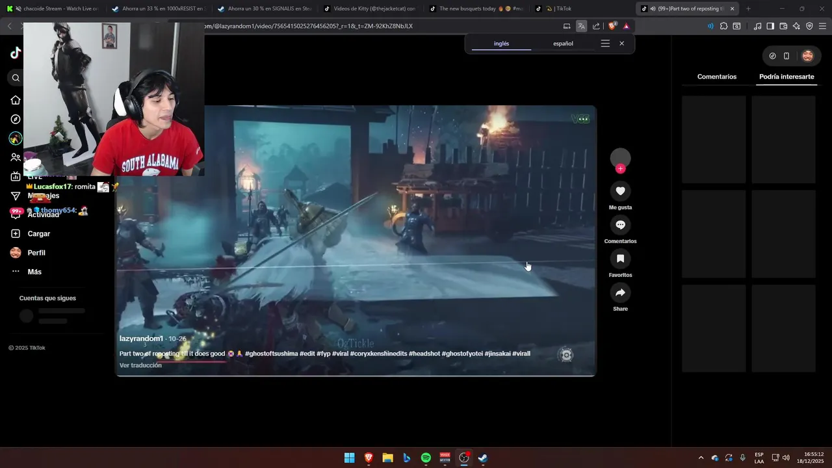Open TikTok search from the sidebar
The height and width of the screenshot is (468, 832).
tap(16, 78)
